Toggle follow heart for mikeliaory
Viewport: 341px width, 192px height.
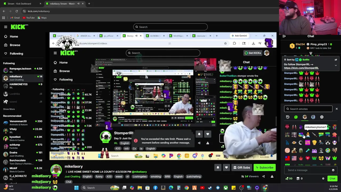pyautogui.click(x=226, y=167)
